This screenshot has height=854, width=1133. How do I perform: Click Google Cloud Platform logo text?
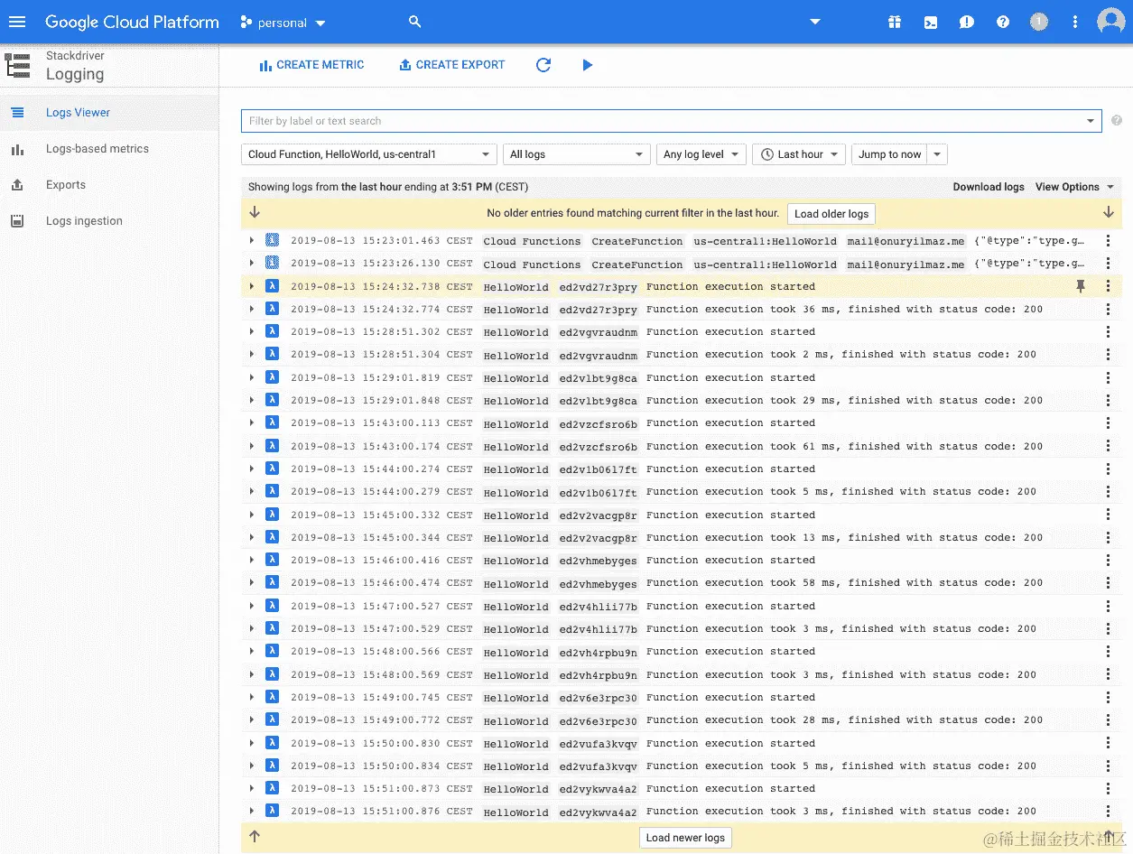(x=132, y=23)
